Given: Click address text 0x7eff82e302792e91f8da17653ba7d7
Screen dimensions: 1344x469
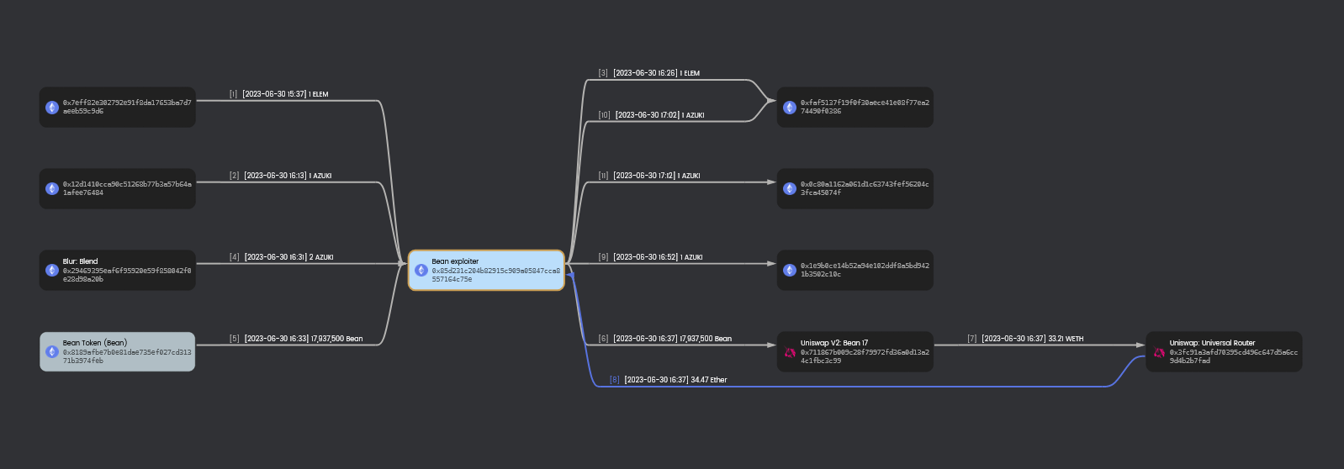Looking at the screenshot, I should [127, 103].
